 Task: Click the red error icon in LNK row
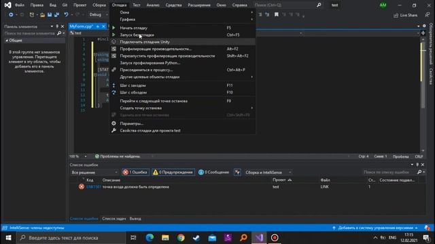(x=82, y=187)
